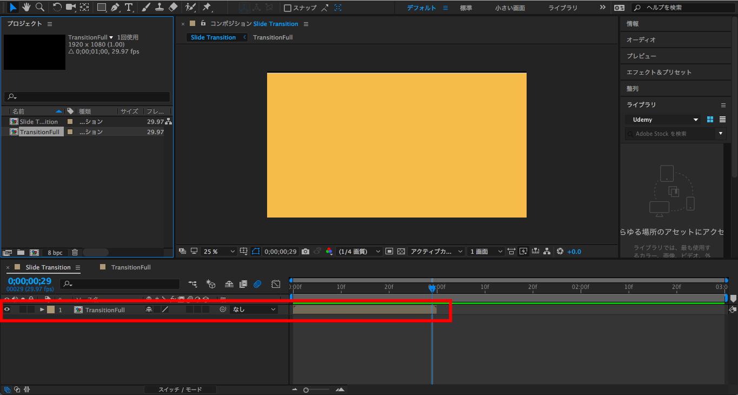Open the エフェクト＆プリセット panel
This screenshot has width=738, height=395.
(x=659, y=72)
